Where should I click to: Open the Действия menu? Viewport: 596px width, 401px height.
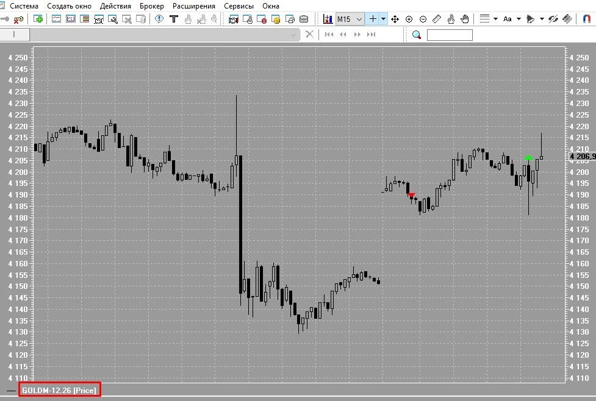[x=115, y=6]
